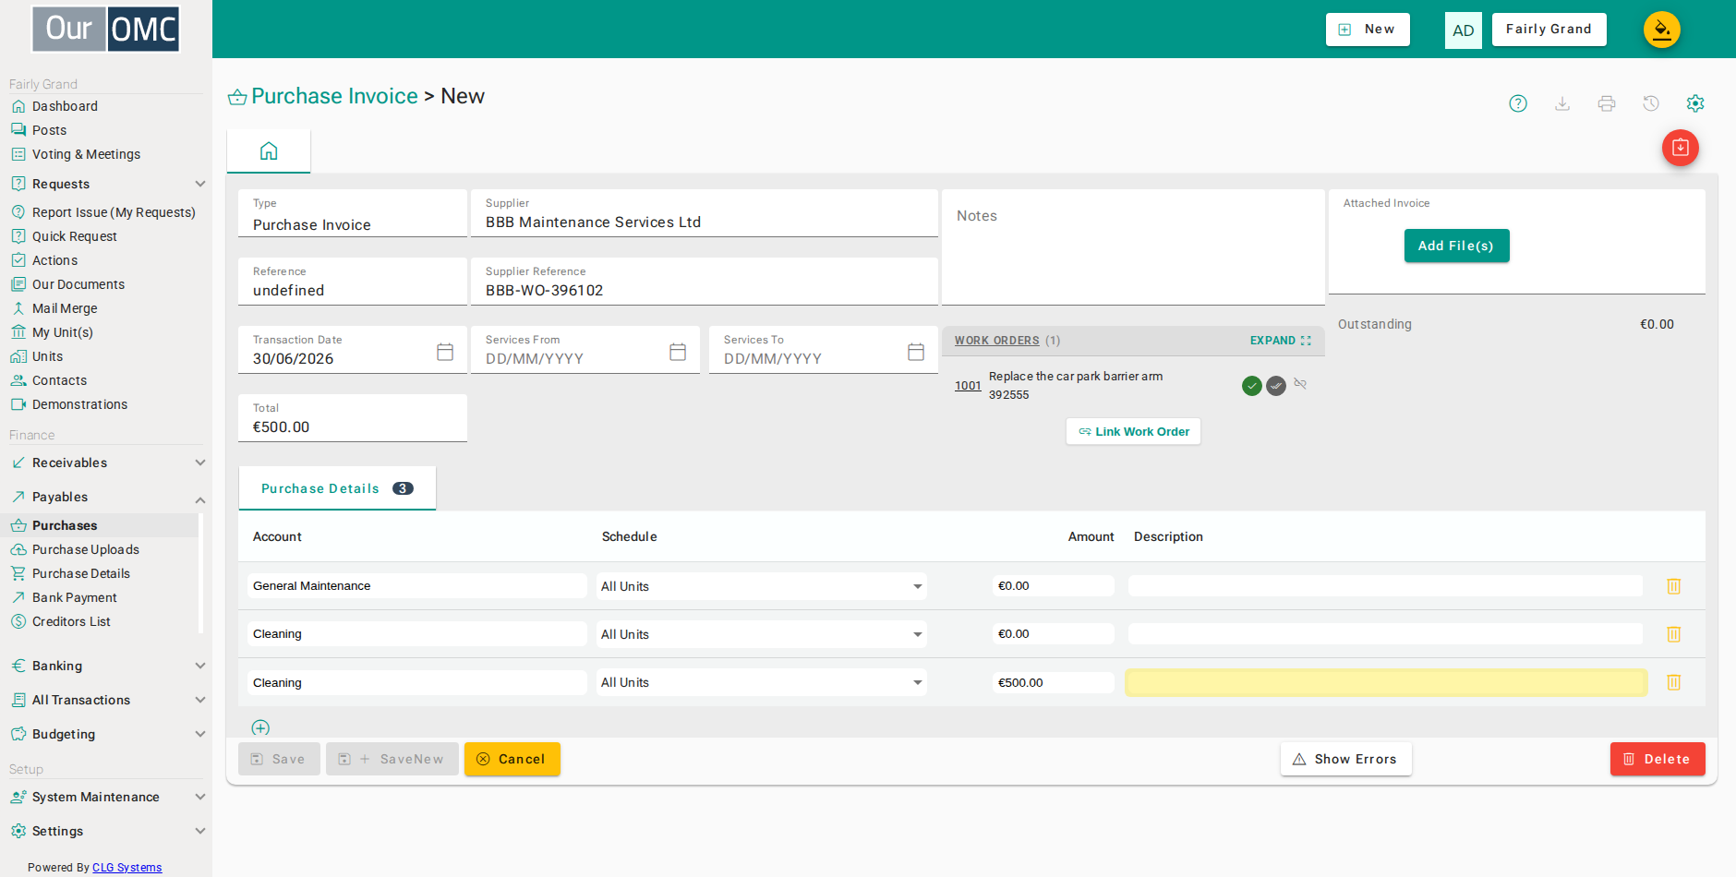The width and height of the screenshot is (1736, 877).
Task: Toggle the grey double-check on work order 1001
Action: pyautogui.click(x=1276, y=386)
